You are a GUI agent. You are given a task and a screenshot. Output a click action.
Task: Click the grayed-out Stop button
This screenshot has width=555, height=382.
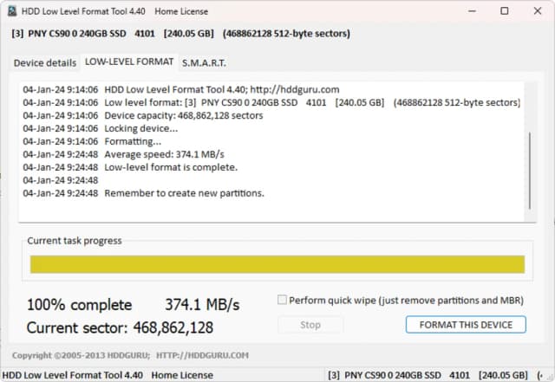[x=310, y=325]
